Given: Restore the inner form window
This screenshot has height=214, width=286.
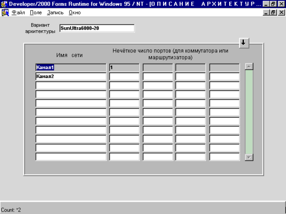Looking at the screenshot, I should click(273, 13).
